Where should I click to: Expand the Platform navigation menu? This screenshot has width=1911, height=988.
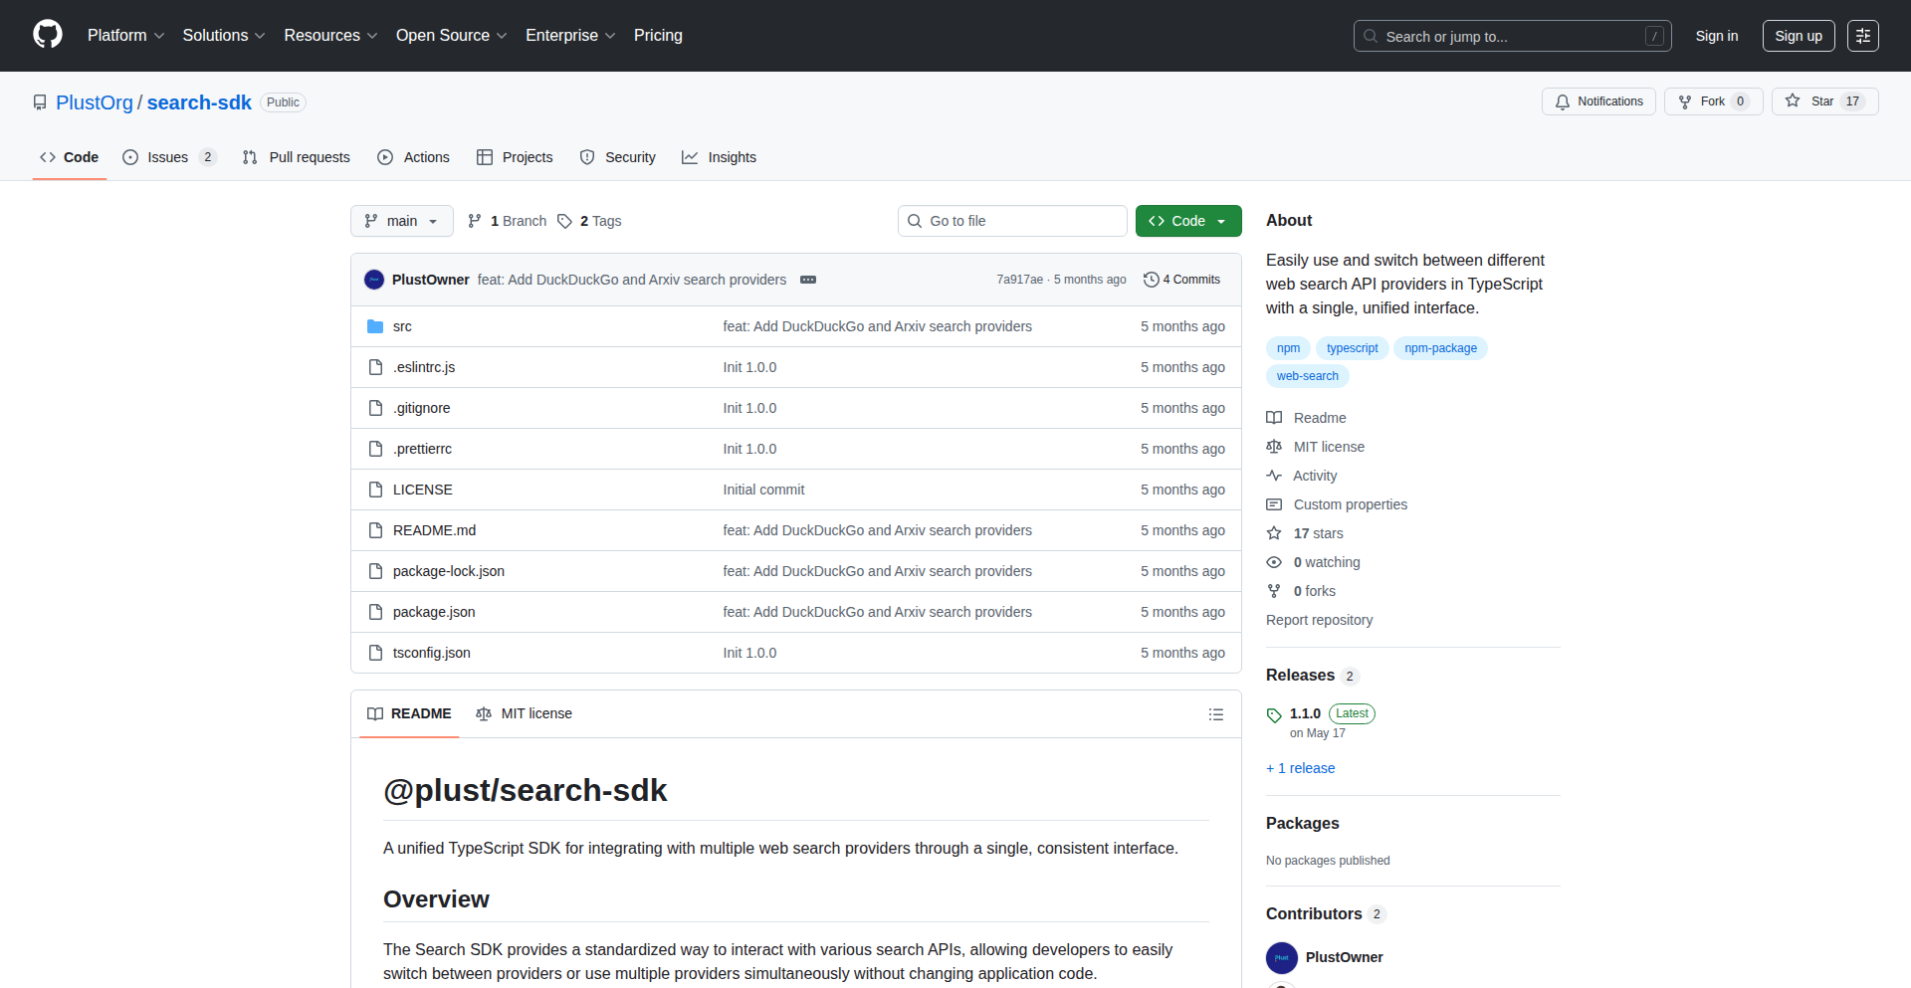click(x=125, y=36)
